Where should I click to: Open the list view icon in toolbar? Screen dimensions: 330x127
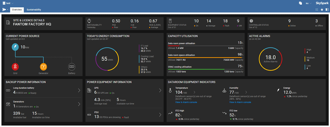pyautogui.click(x=317, y=10)
